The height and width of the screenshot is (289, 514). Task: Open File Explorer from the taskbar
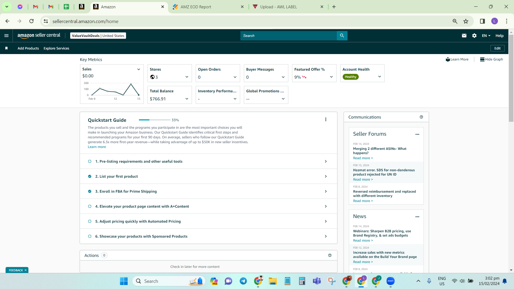coord(273,281)
